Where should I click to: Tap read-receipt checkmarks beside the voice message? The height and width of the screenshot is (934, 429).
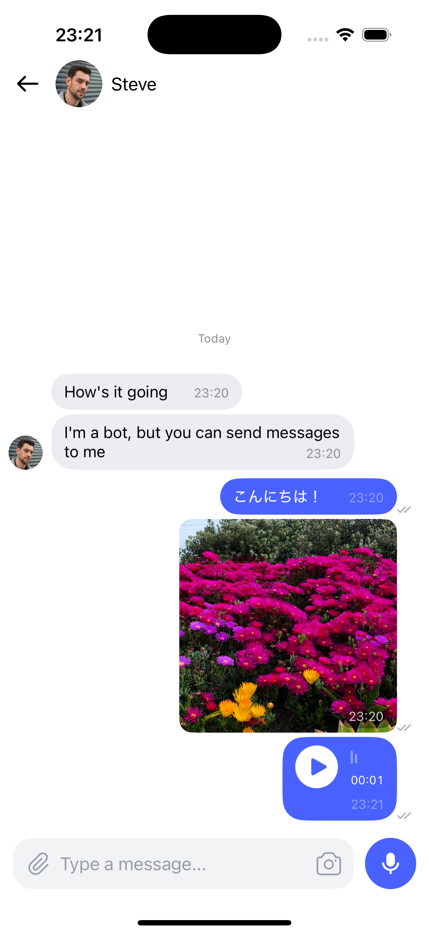point(404,816)
